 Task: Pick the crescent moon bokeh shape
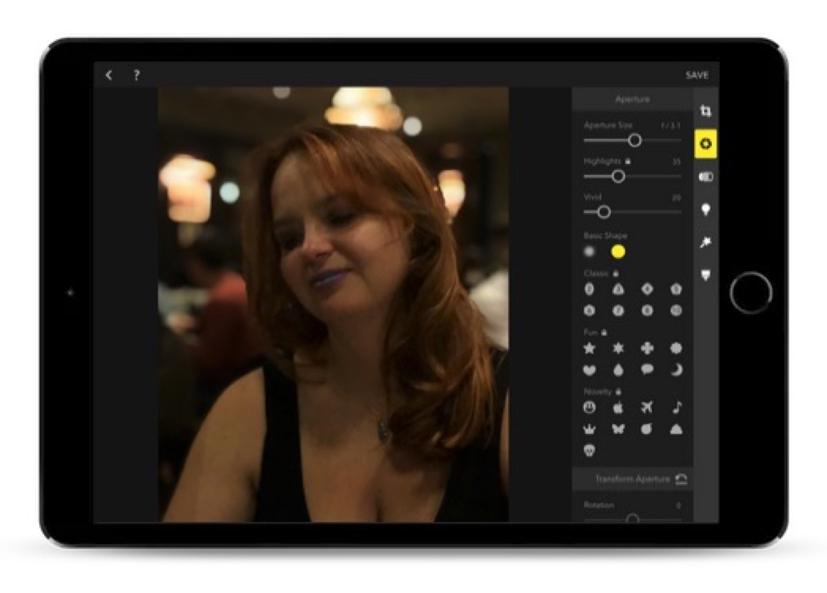[x=676, y=370]
